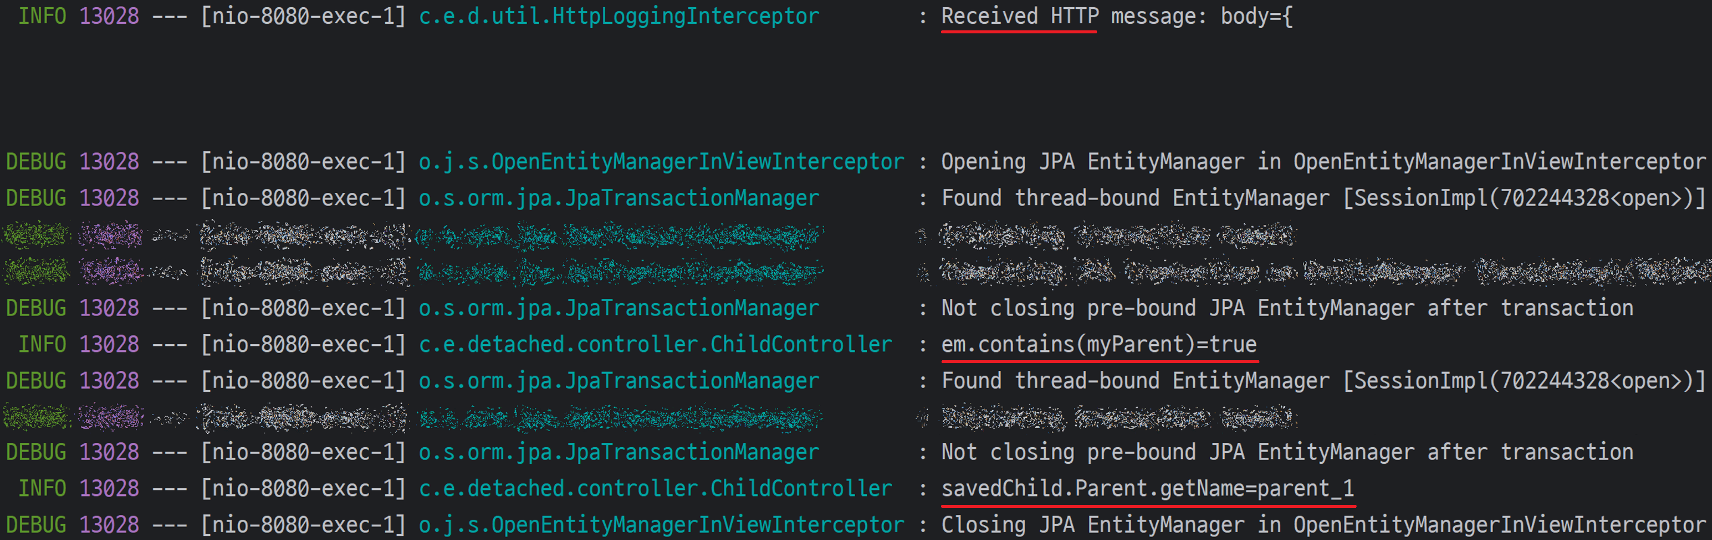Click the second 'Found thread-bound EntityManager' message
This screenshot has height=540, width=1712.
click(x=1323, y=381)
